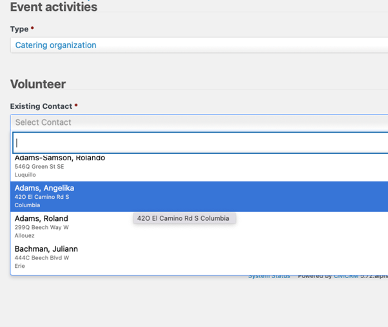Screen dimensions: 388x327
Task: Click the Erie city line under Bachman
Action: (x=20, y=266)
